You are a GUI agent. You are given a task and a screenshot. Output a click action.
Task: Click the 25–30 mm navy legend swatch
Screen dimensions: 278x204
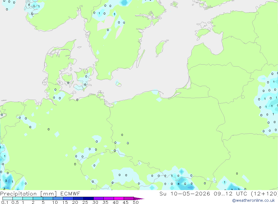pos(88,198)
